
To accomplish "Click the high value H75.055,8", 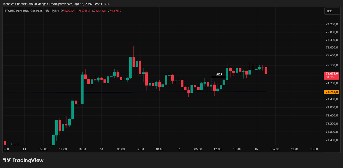I will pyautogui.click(x=83, y=11).
